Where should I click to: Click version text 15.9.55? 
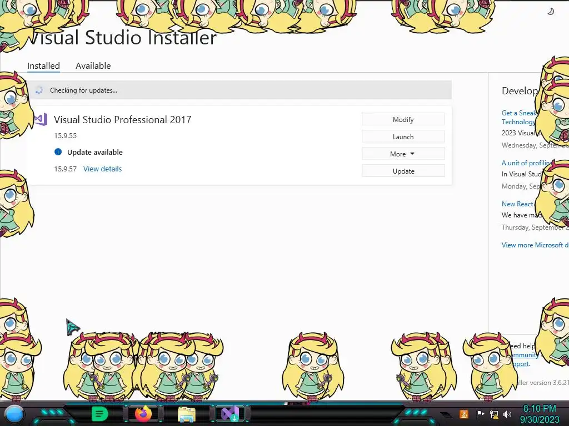[66, 136]
